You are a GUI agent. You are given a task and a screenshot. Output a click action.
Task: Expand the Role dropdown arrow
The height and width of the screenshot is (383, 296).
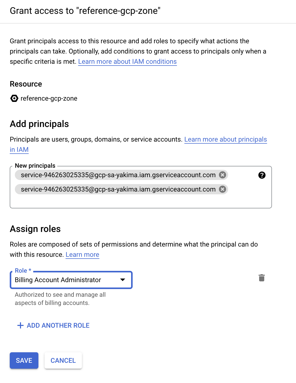pos(123,280)
